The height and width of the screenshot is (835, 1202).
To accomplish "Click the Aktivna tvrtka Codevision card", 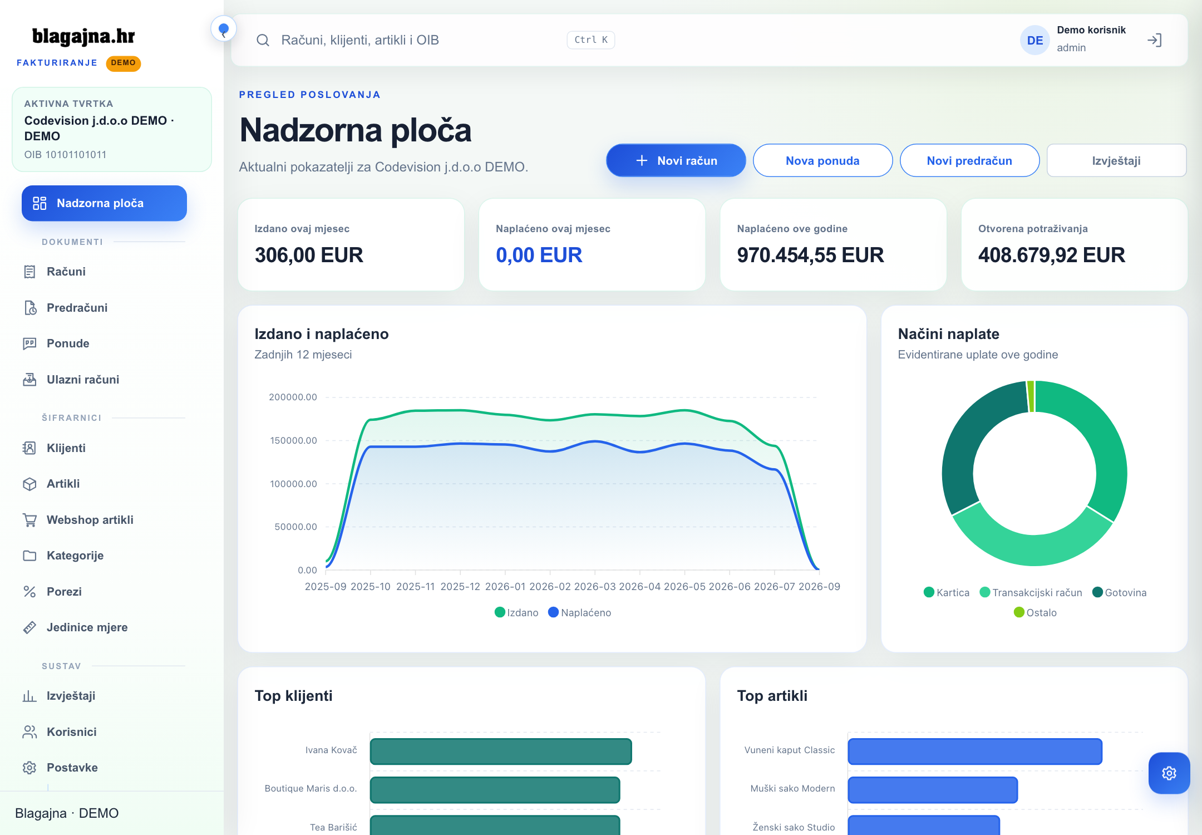I will tap(112, 129).
